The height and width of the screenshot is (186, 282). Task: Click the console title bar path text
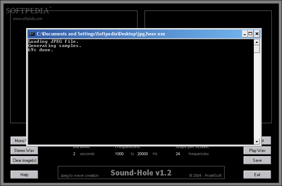pos(101,34)
